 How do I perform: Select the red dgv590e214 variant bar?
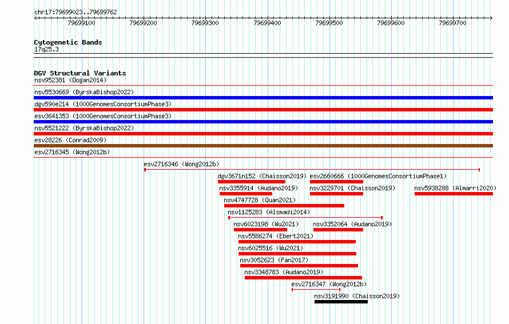click(263, 110)
